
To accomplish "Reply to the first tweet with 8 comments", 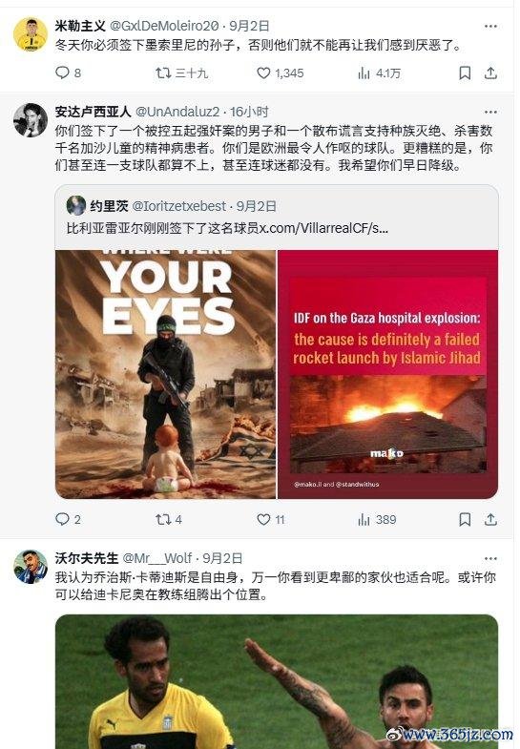I will click(63, 73).
